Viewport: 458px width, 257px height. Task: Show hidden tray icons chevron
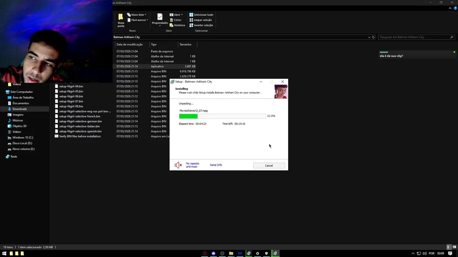click(413, 253)
